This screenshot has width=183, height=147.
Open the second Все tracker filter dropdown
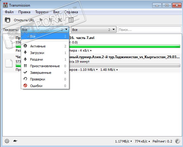click(94, 29)
